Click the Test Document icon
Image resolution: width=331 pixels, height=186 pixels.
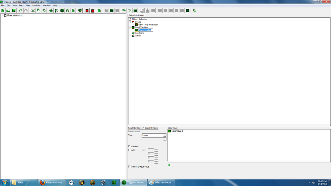(x=80, y=11)
